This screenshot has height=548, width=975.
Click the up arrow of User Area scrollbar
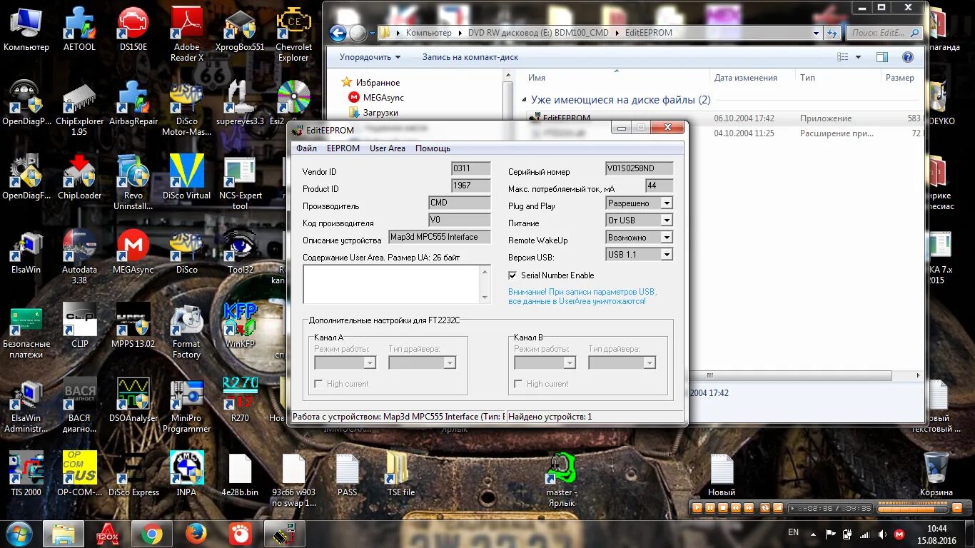486,271
